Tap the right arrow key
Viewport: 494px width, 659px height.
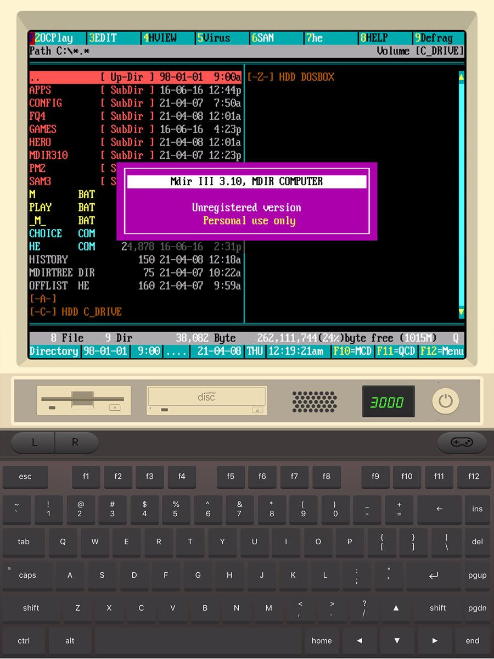pos(434,641)
